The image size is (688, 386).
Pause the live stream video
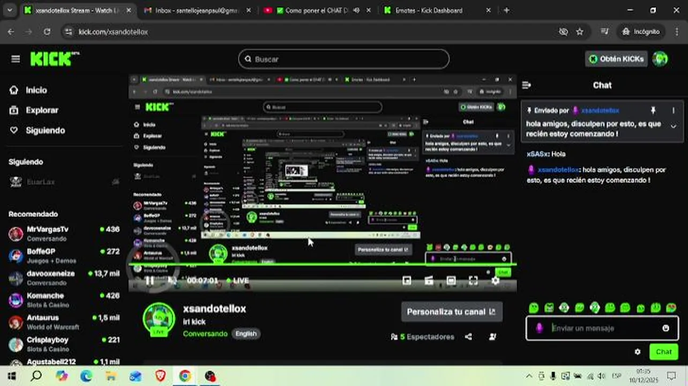pyautogui.click(x=149, y=280)
